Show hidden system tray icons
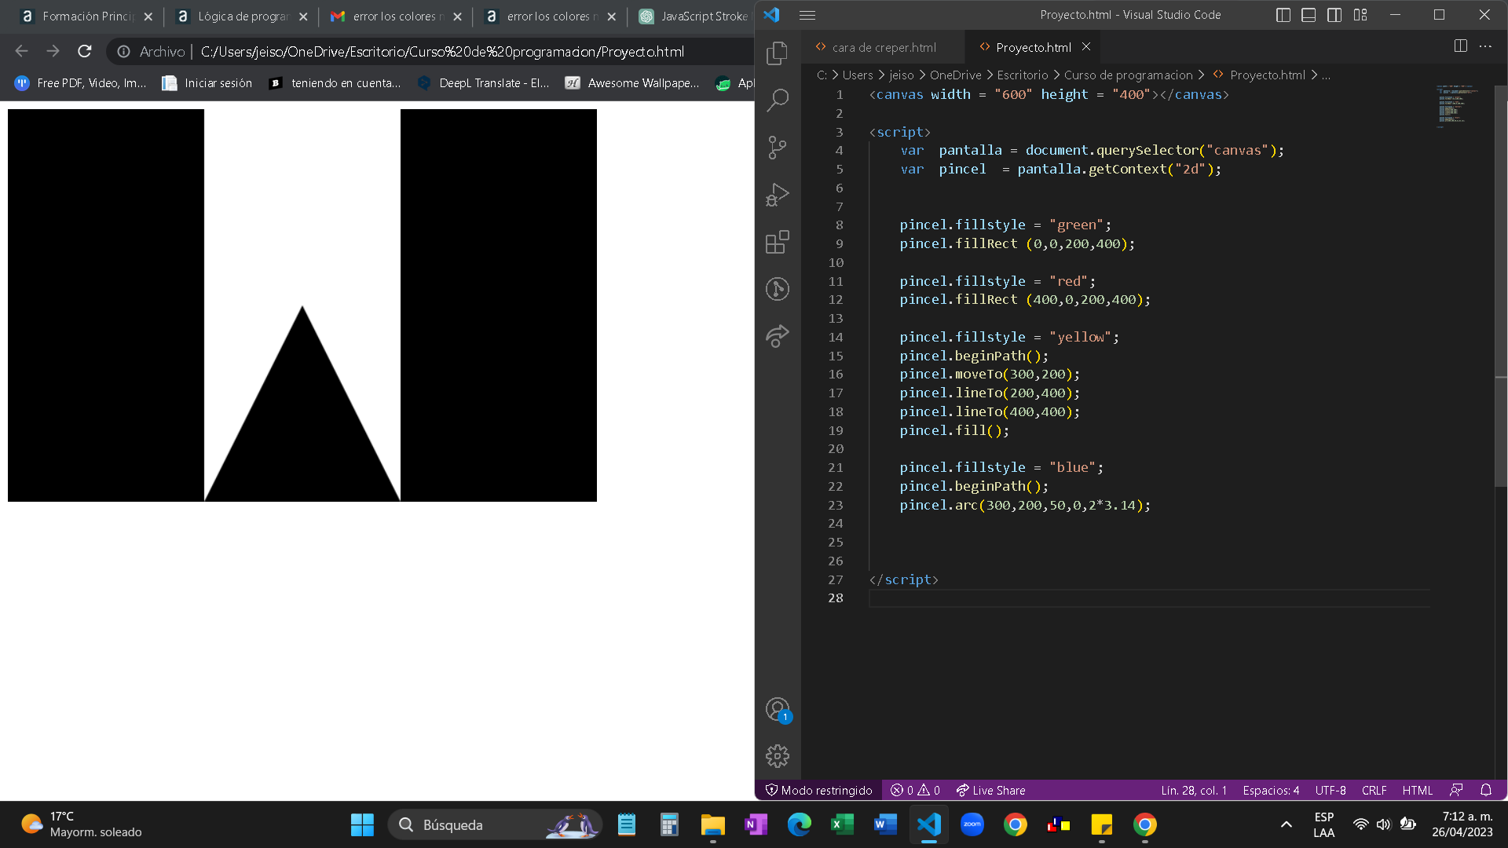The image size is (1508, 848). (x=1286, y=824)
